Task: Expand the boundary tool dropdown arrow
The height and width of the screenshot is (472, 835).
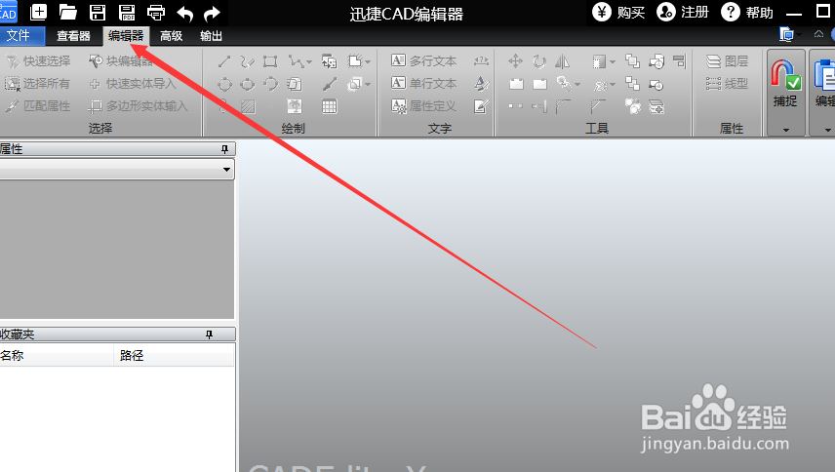Action: click(x=368, y=62)
